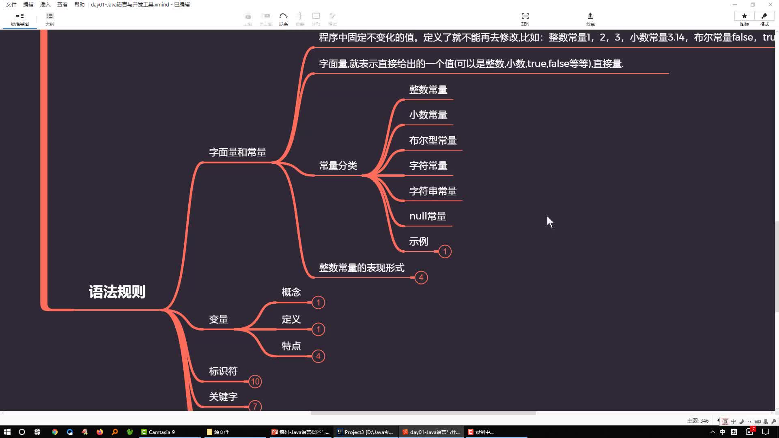Expand the 特点 node's 4 children
This screenshot has height=438, width=779.
click(x=318, y=356)
